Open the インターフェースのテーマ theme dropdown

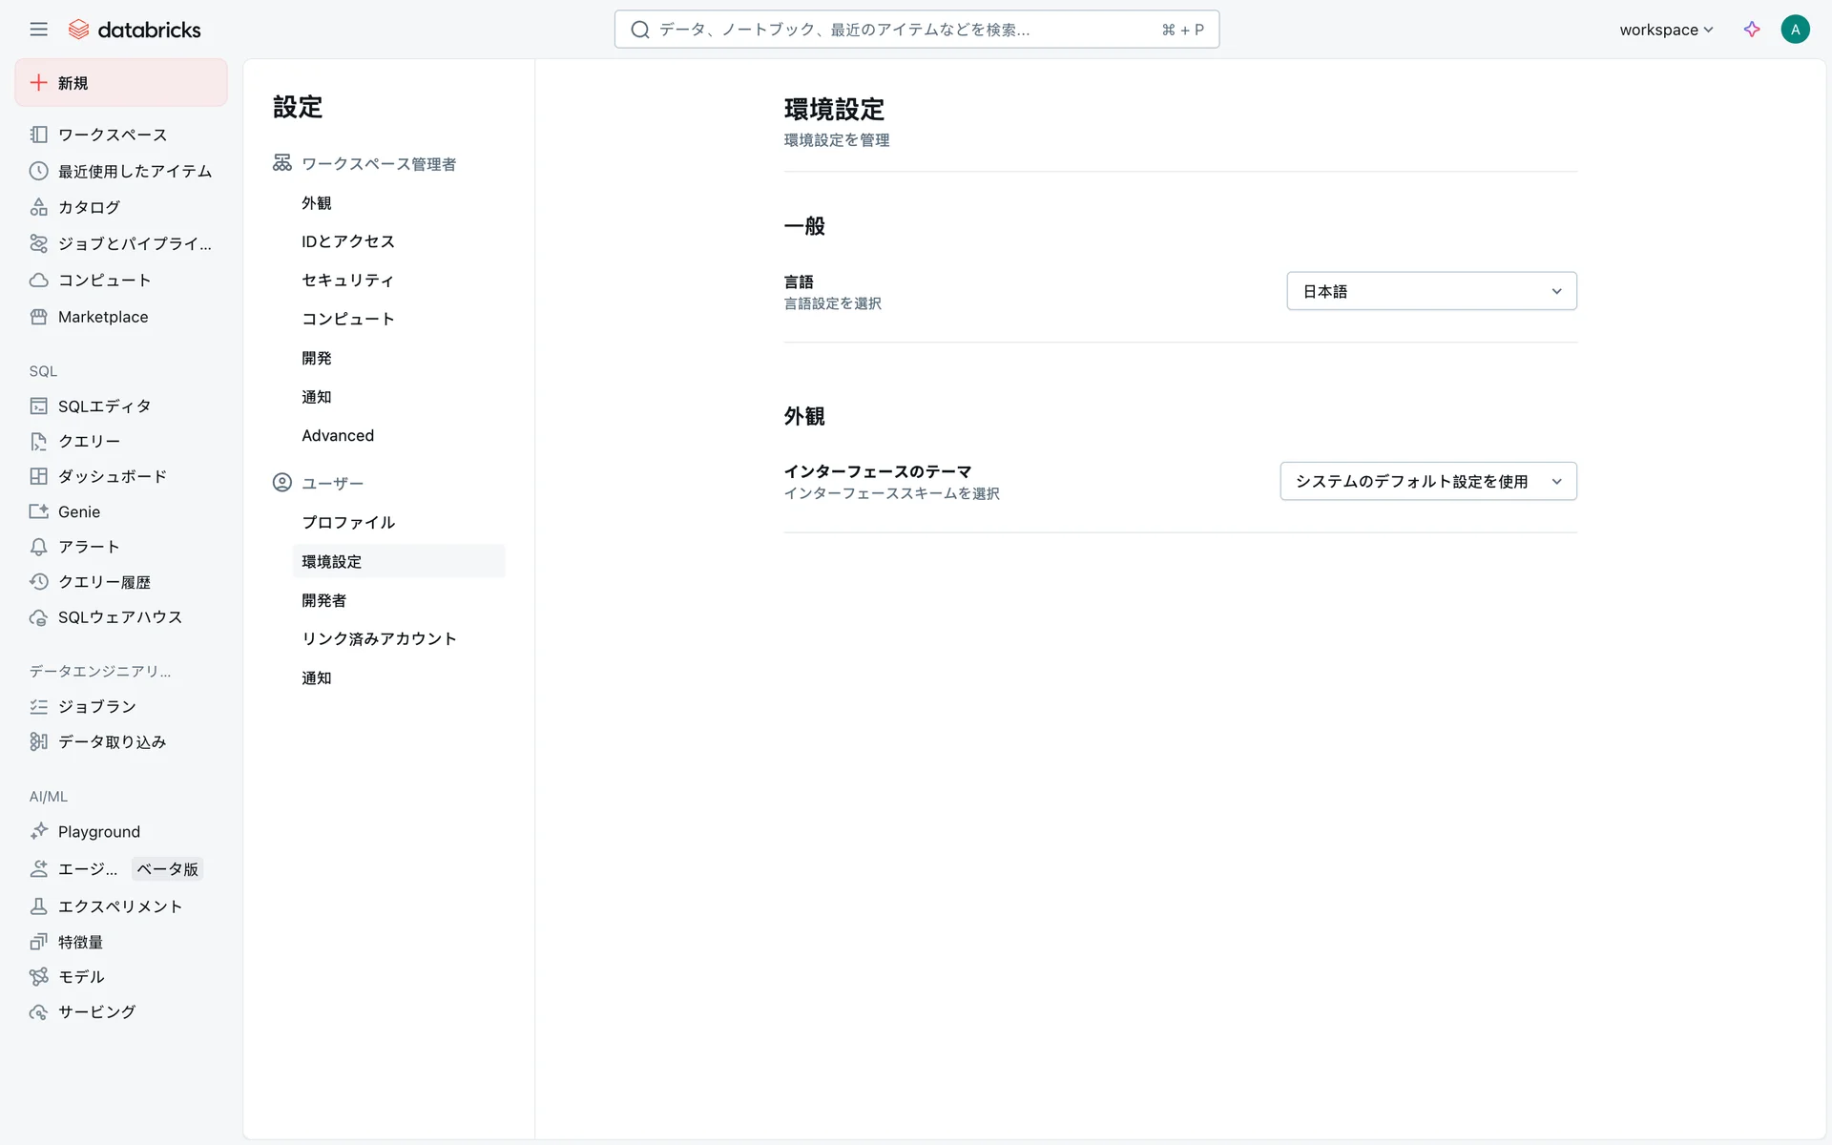(1427, 482)
